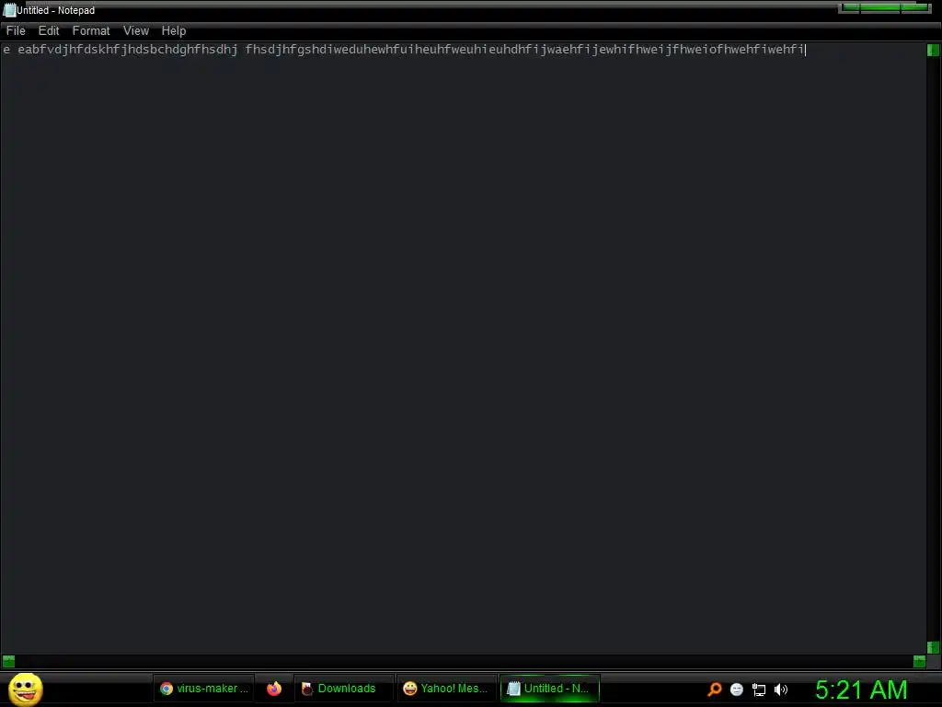Click the horizontal scrollbar left arrow
This screenshot has width=942, height=707.
8,661
